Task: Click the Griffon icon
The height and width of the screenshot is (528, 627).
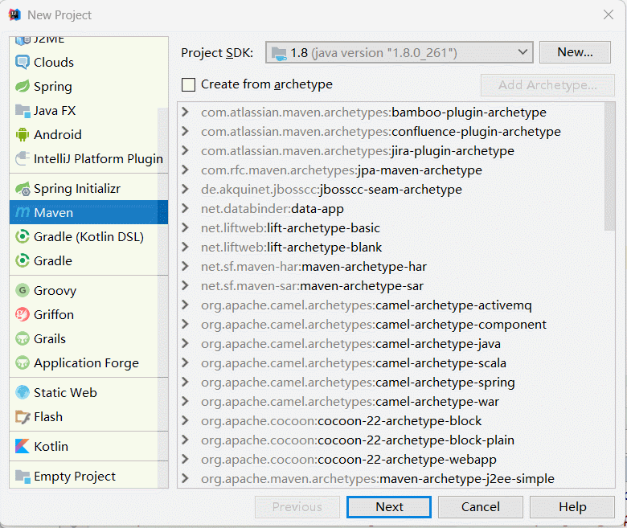Action: (23, 314)
